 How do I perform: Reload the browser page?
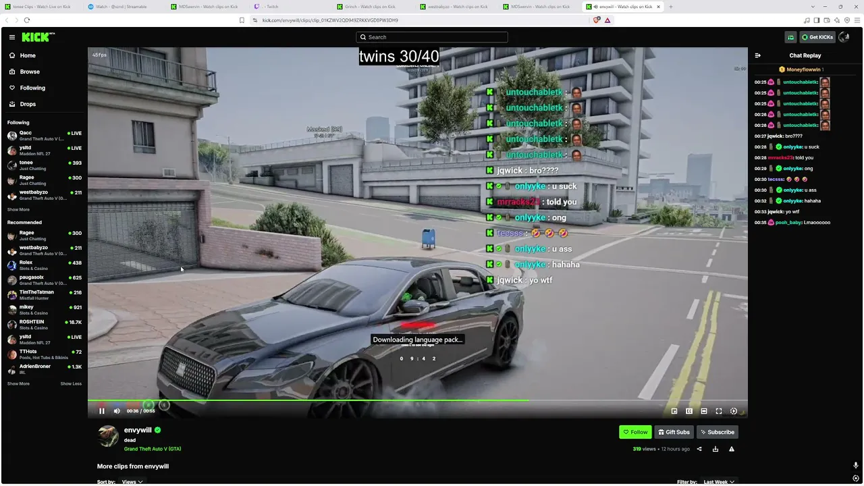tap(27, 20)
